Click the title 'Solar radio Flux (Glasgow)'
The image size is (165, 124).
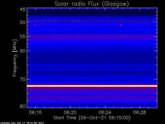(92, 4)
